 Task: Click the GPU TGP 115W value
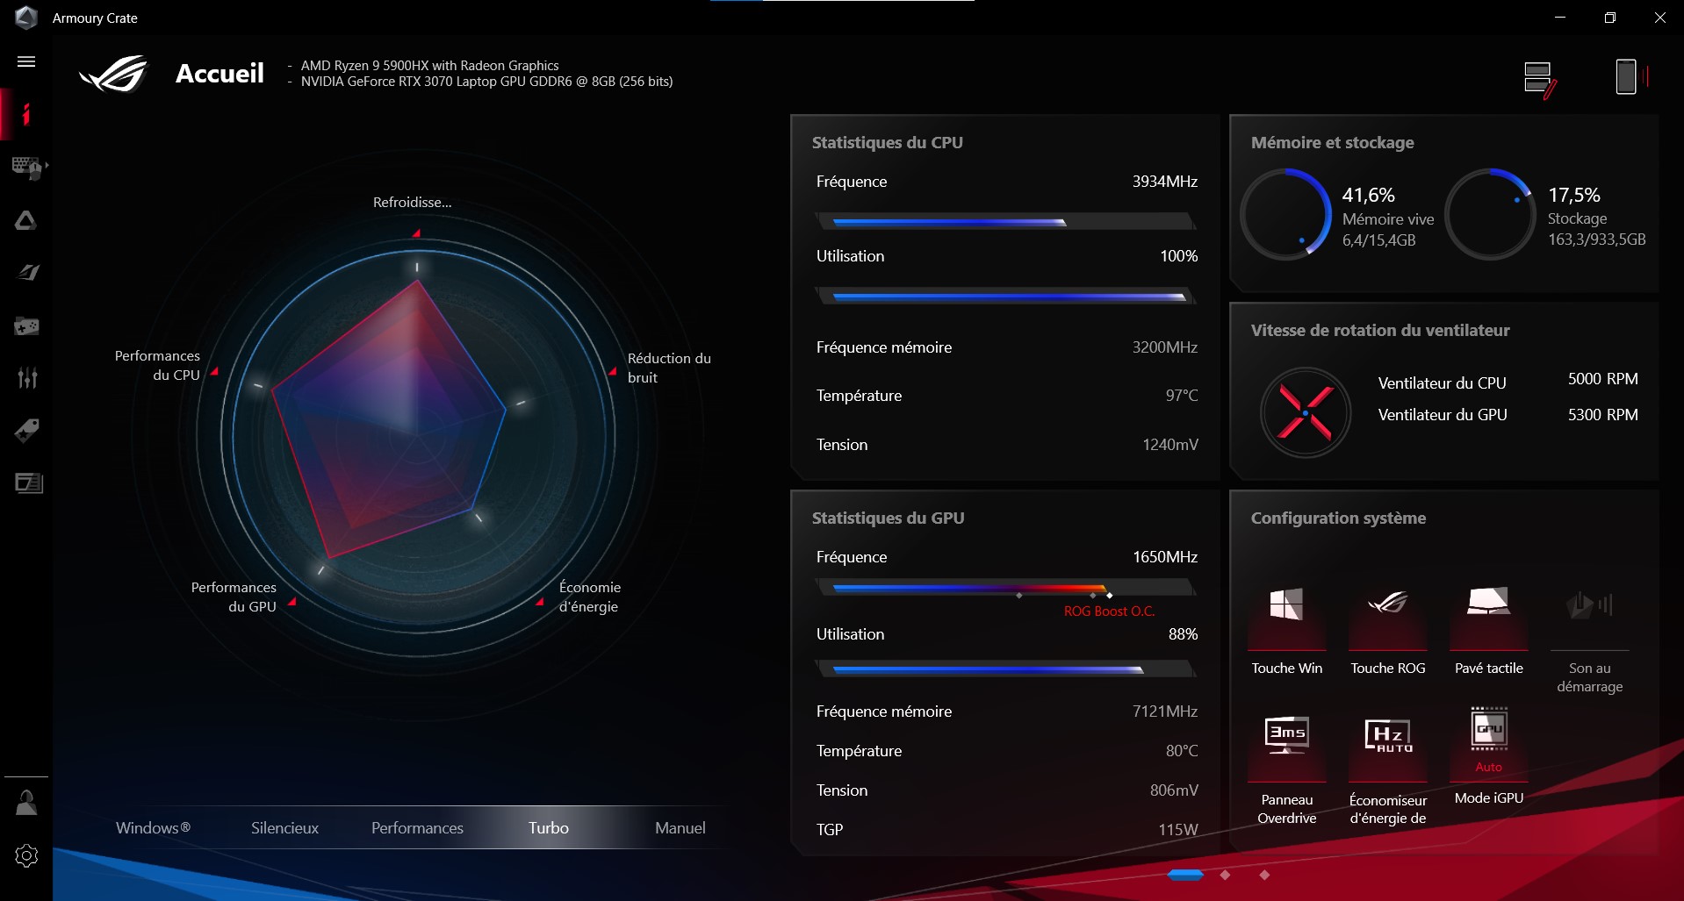click(1178, 829)
